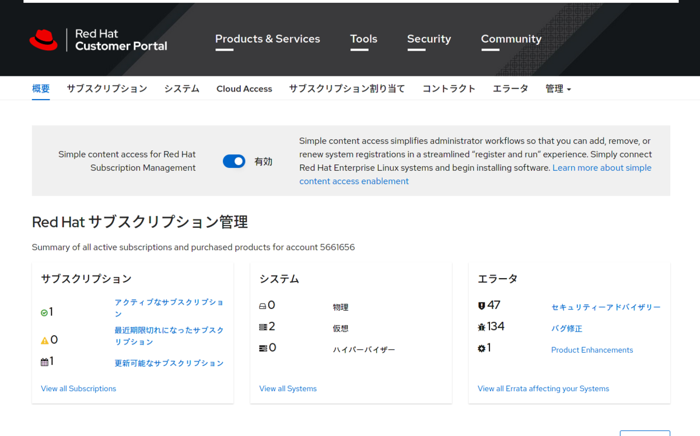
Task: Click the bug fix count 134
Action: pos(496,326)
